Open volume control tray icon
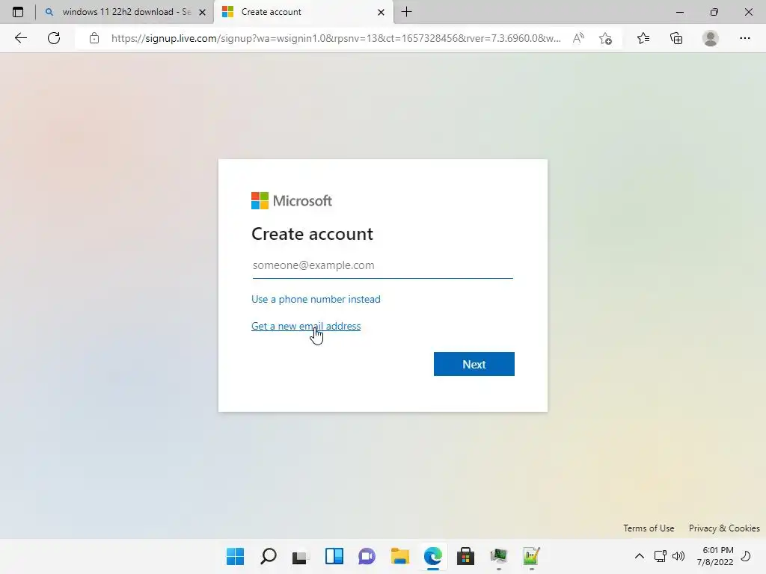Image resolution: width=766 pixels, height=574 pixels. click(678, 556)
